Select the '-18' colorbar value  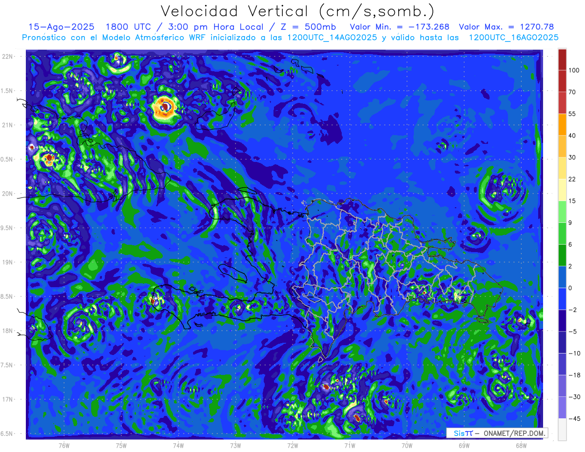tap(574, 375)
